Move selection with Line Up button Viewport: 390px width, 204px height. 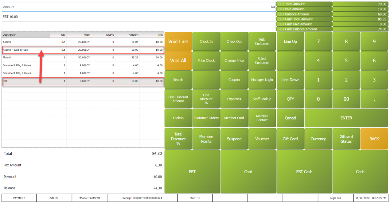coord(290,41)
